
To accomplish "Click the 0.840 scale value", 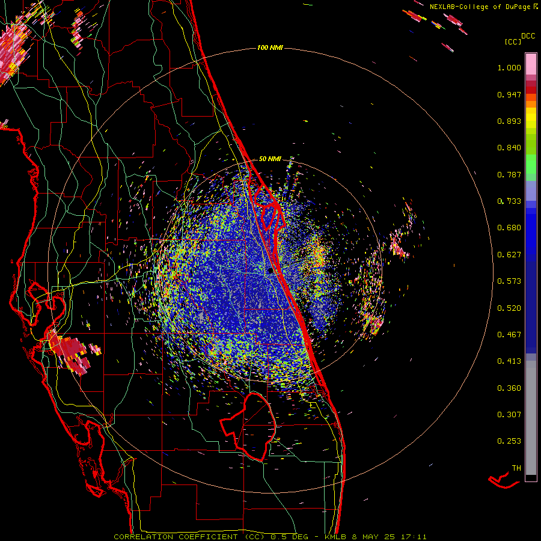I will click(x=509, y=148).
